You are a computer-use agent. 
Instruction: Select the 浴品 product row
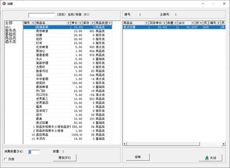[x=68, y=75]
